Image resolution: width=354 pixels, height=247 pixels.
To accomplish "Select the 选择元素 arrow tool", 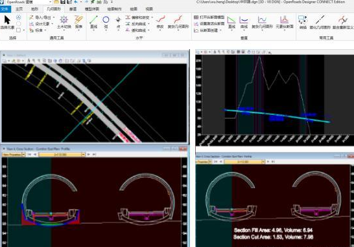I will coord(7,22).
